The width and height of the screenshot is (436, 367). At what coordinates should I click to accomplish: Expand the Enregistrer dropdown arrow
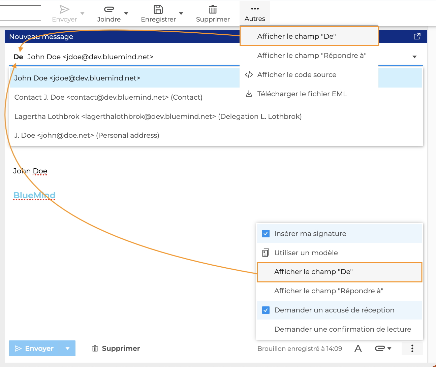click(181, 13)
